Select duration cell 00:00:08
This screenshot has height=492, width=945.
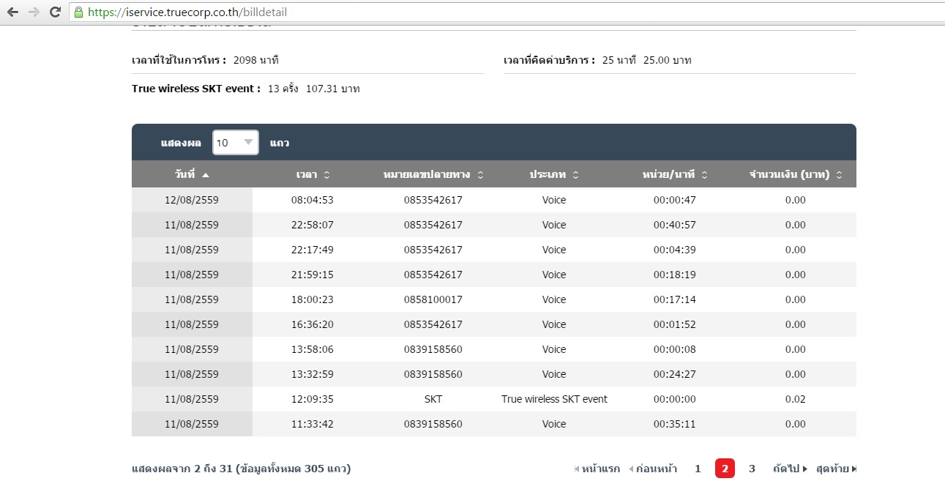pos(675,349)
